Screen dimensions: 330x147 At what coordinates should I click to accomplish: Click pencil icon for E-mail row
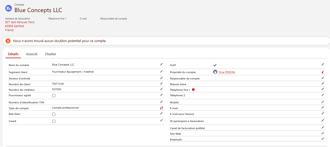click(323, 108)
